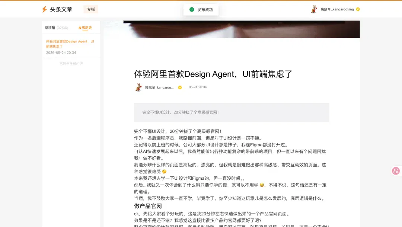The width and height of the screenshot is (402, 227).
Task: Click the line starting 还记得以前上班的时候
Action: pyautogui.click(x=211, y=145)
